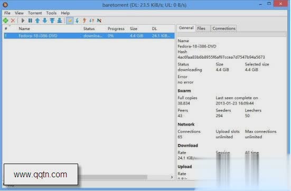Click the Full copies value 38.834

click(x=184, y=103)
